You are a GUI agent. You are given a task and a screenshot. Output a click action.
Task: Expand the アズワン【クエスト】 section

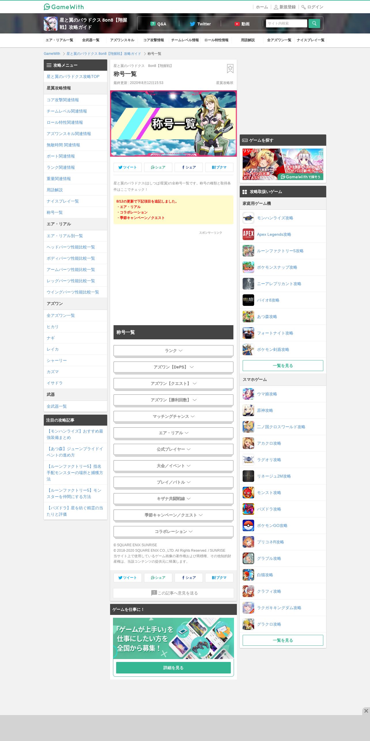tap(173, 383)
